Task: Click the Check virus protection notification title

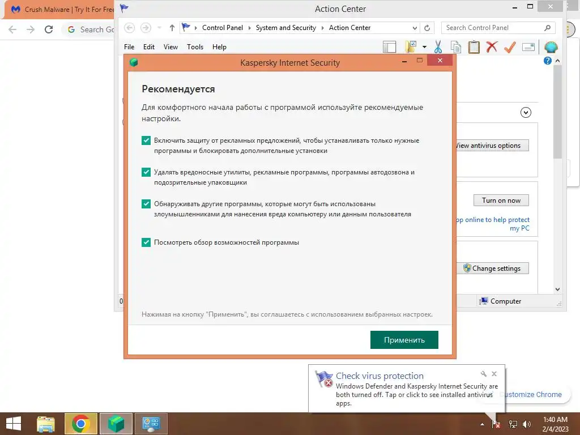Action: click(x=379, y=376)
